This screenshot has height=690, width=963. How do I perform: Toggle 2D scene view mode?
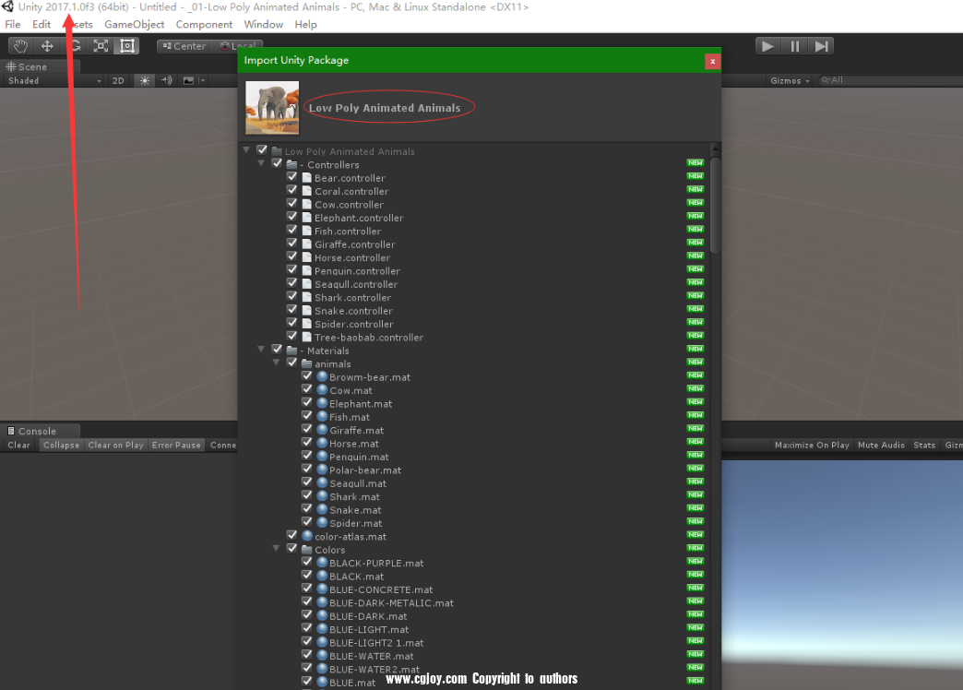pos(118,81)
